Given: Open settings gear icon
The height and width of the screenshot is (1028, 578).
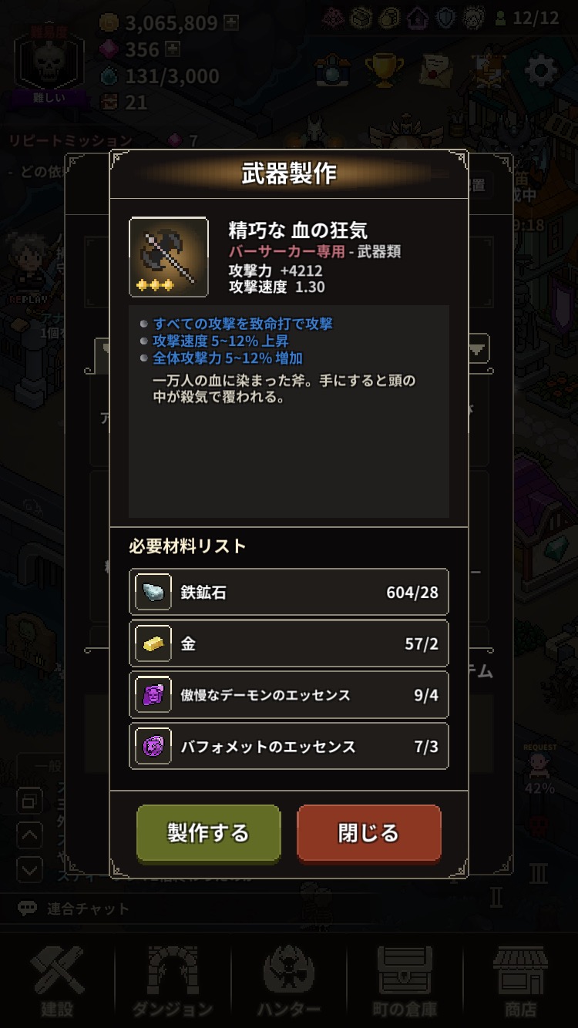Looking at the screenshot, I should click(x=541, y=72).
